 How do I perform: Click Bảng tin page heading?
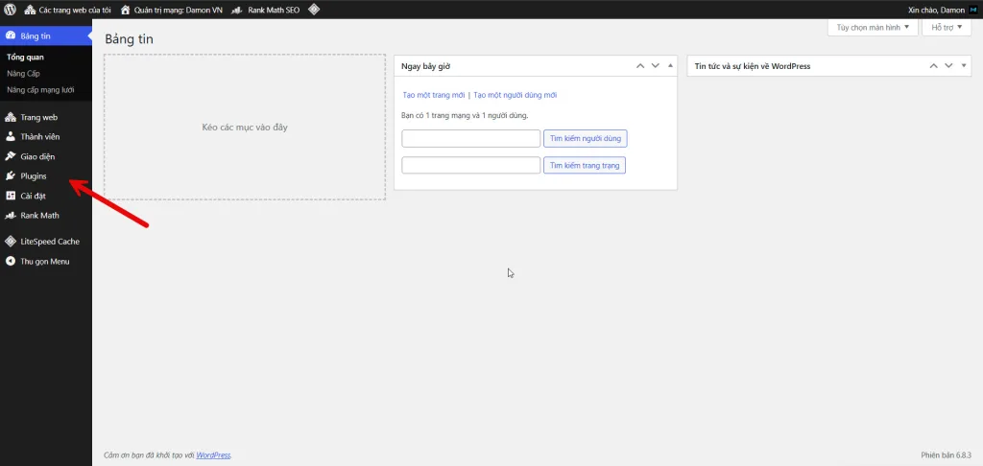pos(130,38)
